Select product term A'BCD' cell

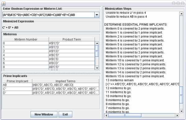pyautogui.click(x=72, y=63)
